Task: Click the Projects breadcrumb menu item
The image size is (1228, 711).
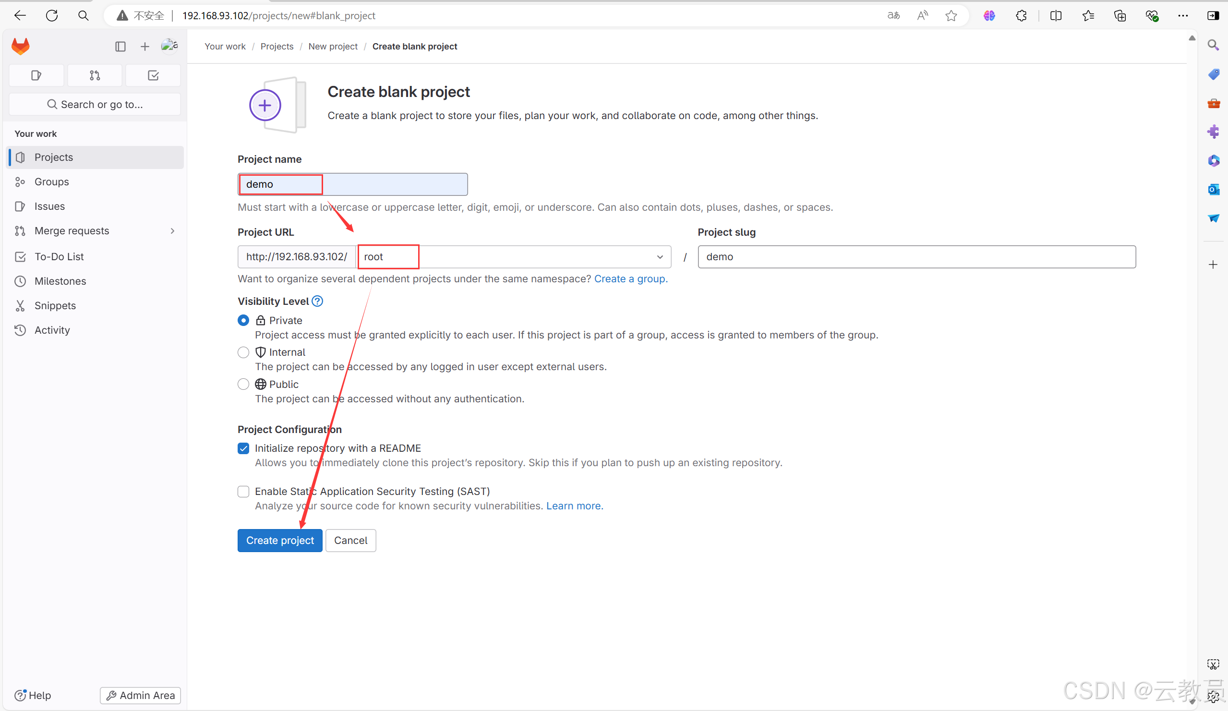Action: coord(277,46)
